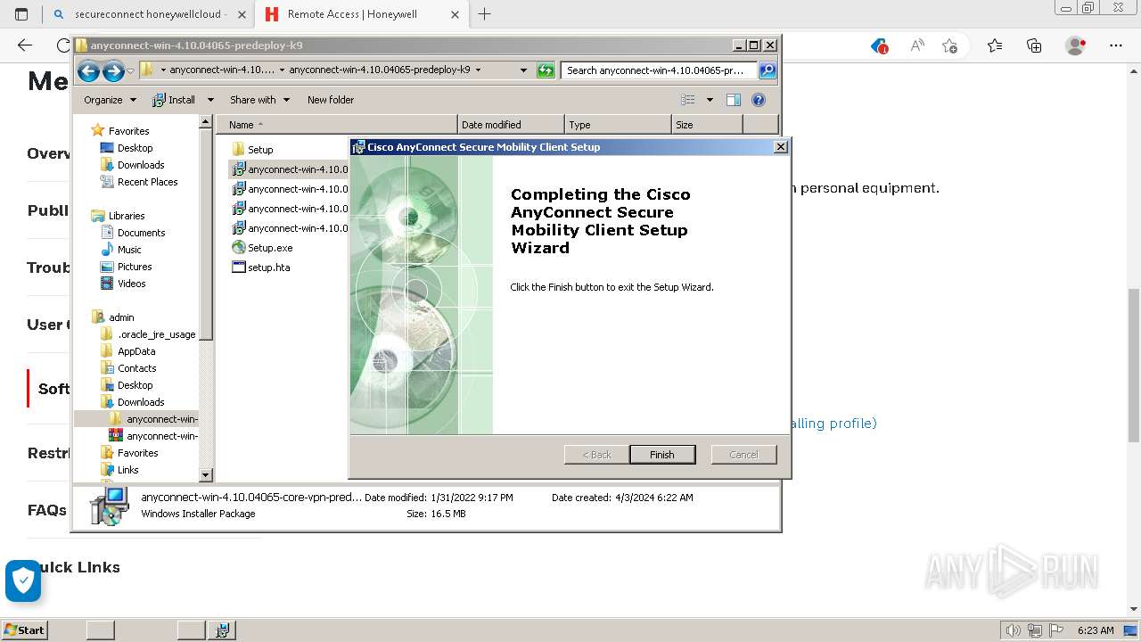The height and width of the screenshot is (642, 1141).
Task: Open the Contacts folder in tree
Action: [x=136, y=368]
